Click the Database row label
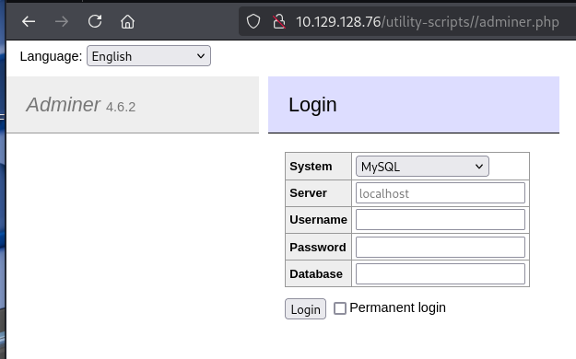576x359 pixels. (x=316, y=273)
